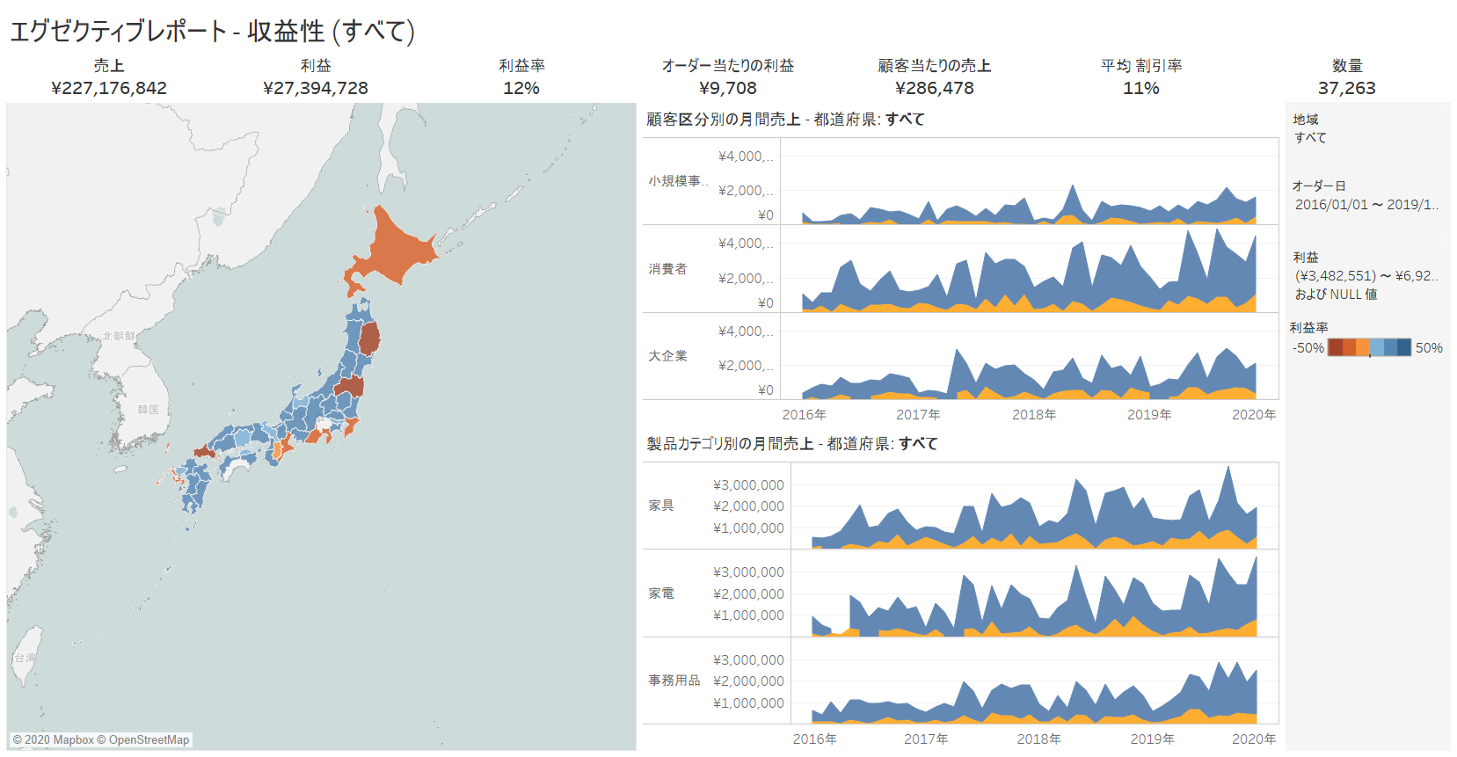Select the 利益 KPI value ¥27,394,728
Screen dimensions: 1457x757
[315, 88]
